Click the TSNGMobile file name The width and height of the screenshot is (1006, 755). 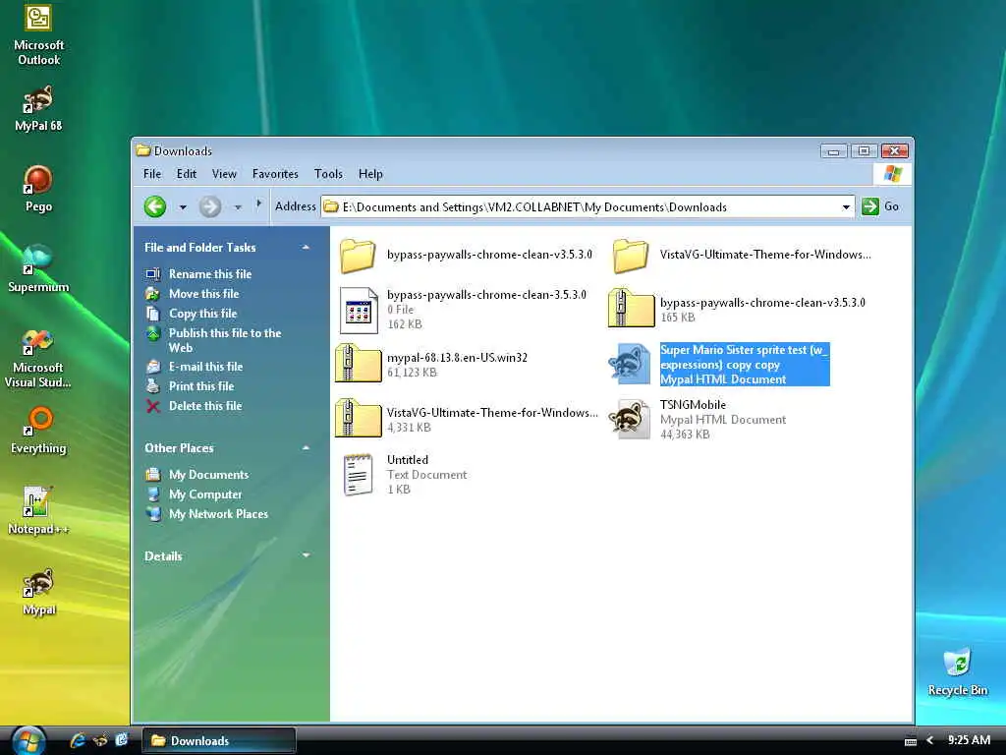pos(693,405)
